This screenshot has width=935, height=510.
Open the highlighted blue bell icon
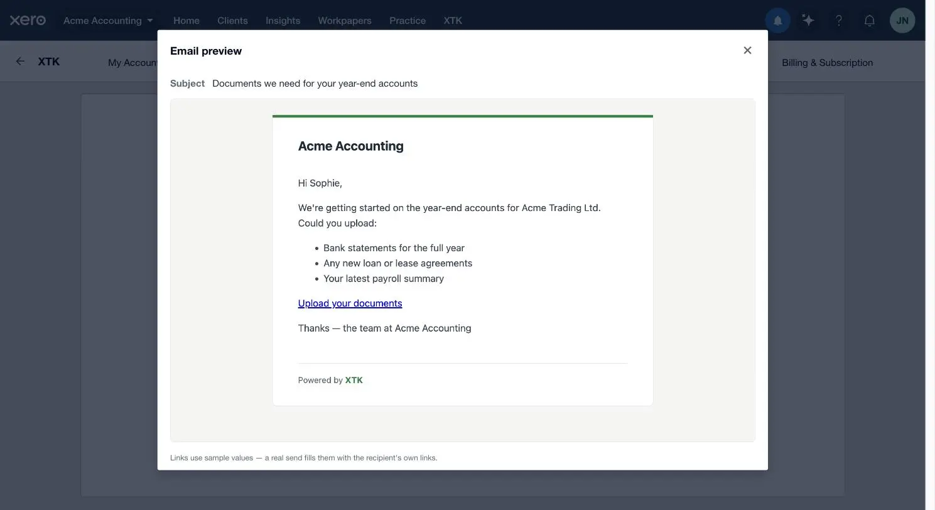[x=777, y=21]
